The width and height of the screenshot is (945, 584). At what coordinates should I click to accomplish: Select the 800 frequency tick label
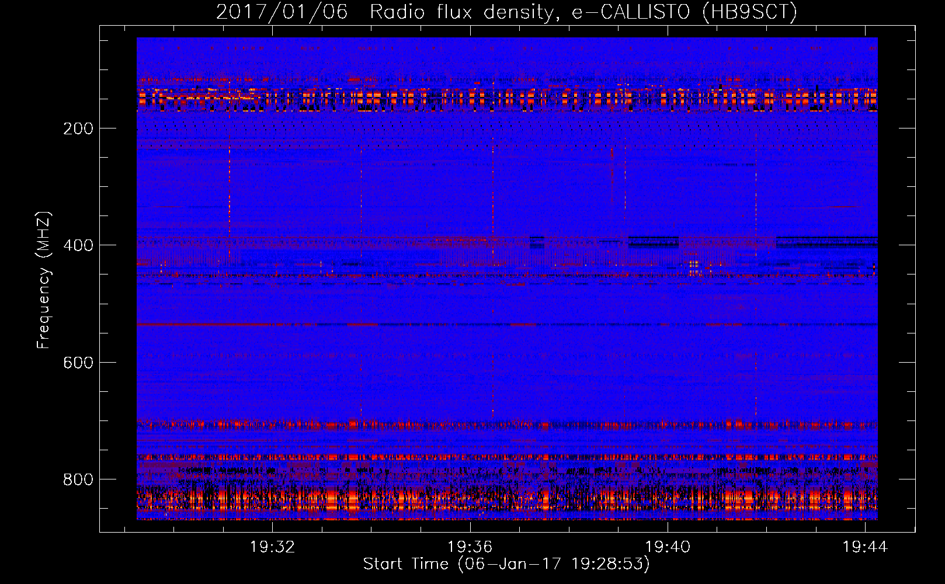pos(78,479)
